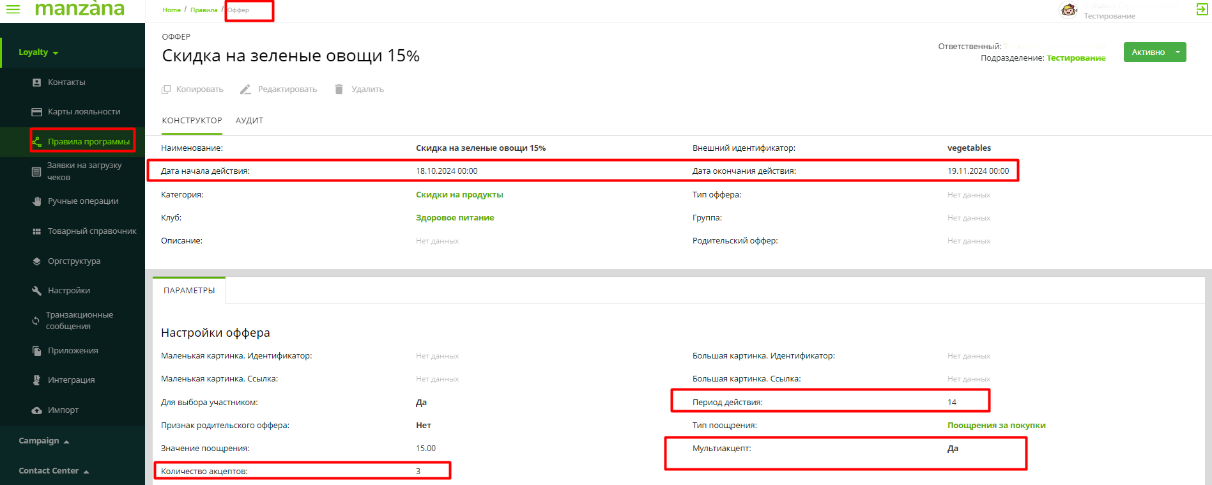1212x485 pixels.
Task: Click the hand icon for Ручные операции
Action: [x=36, y=201]
